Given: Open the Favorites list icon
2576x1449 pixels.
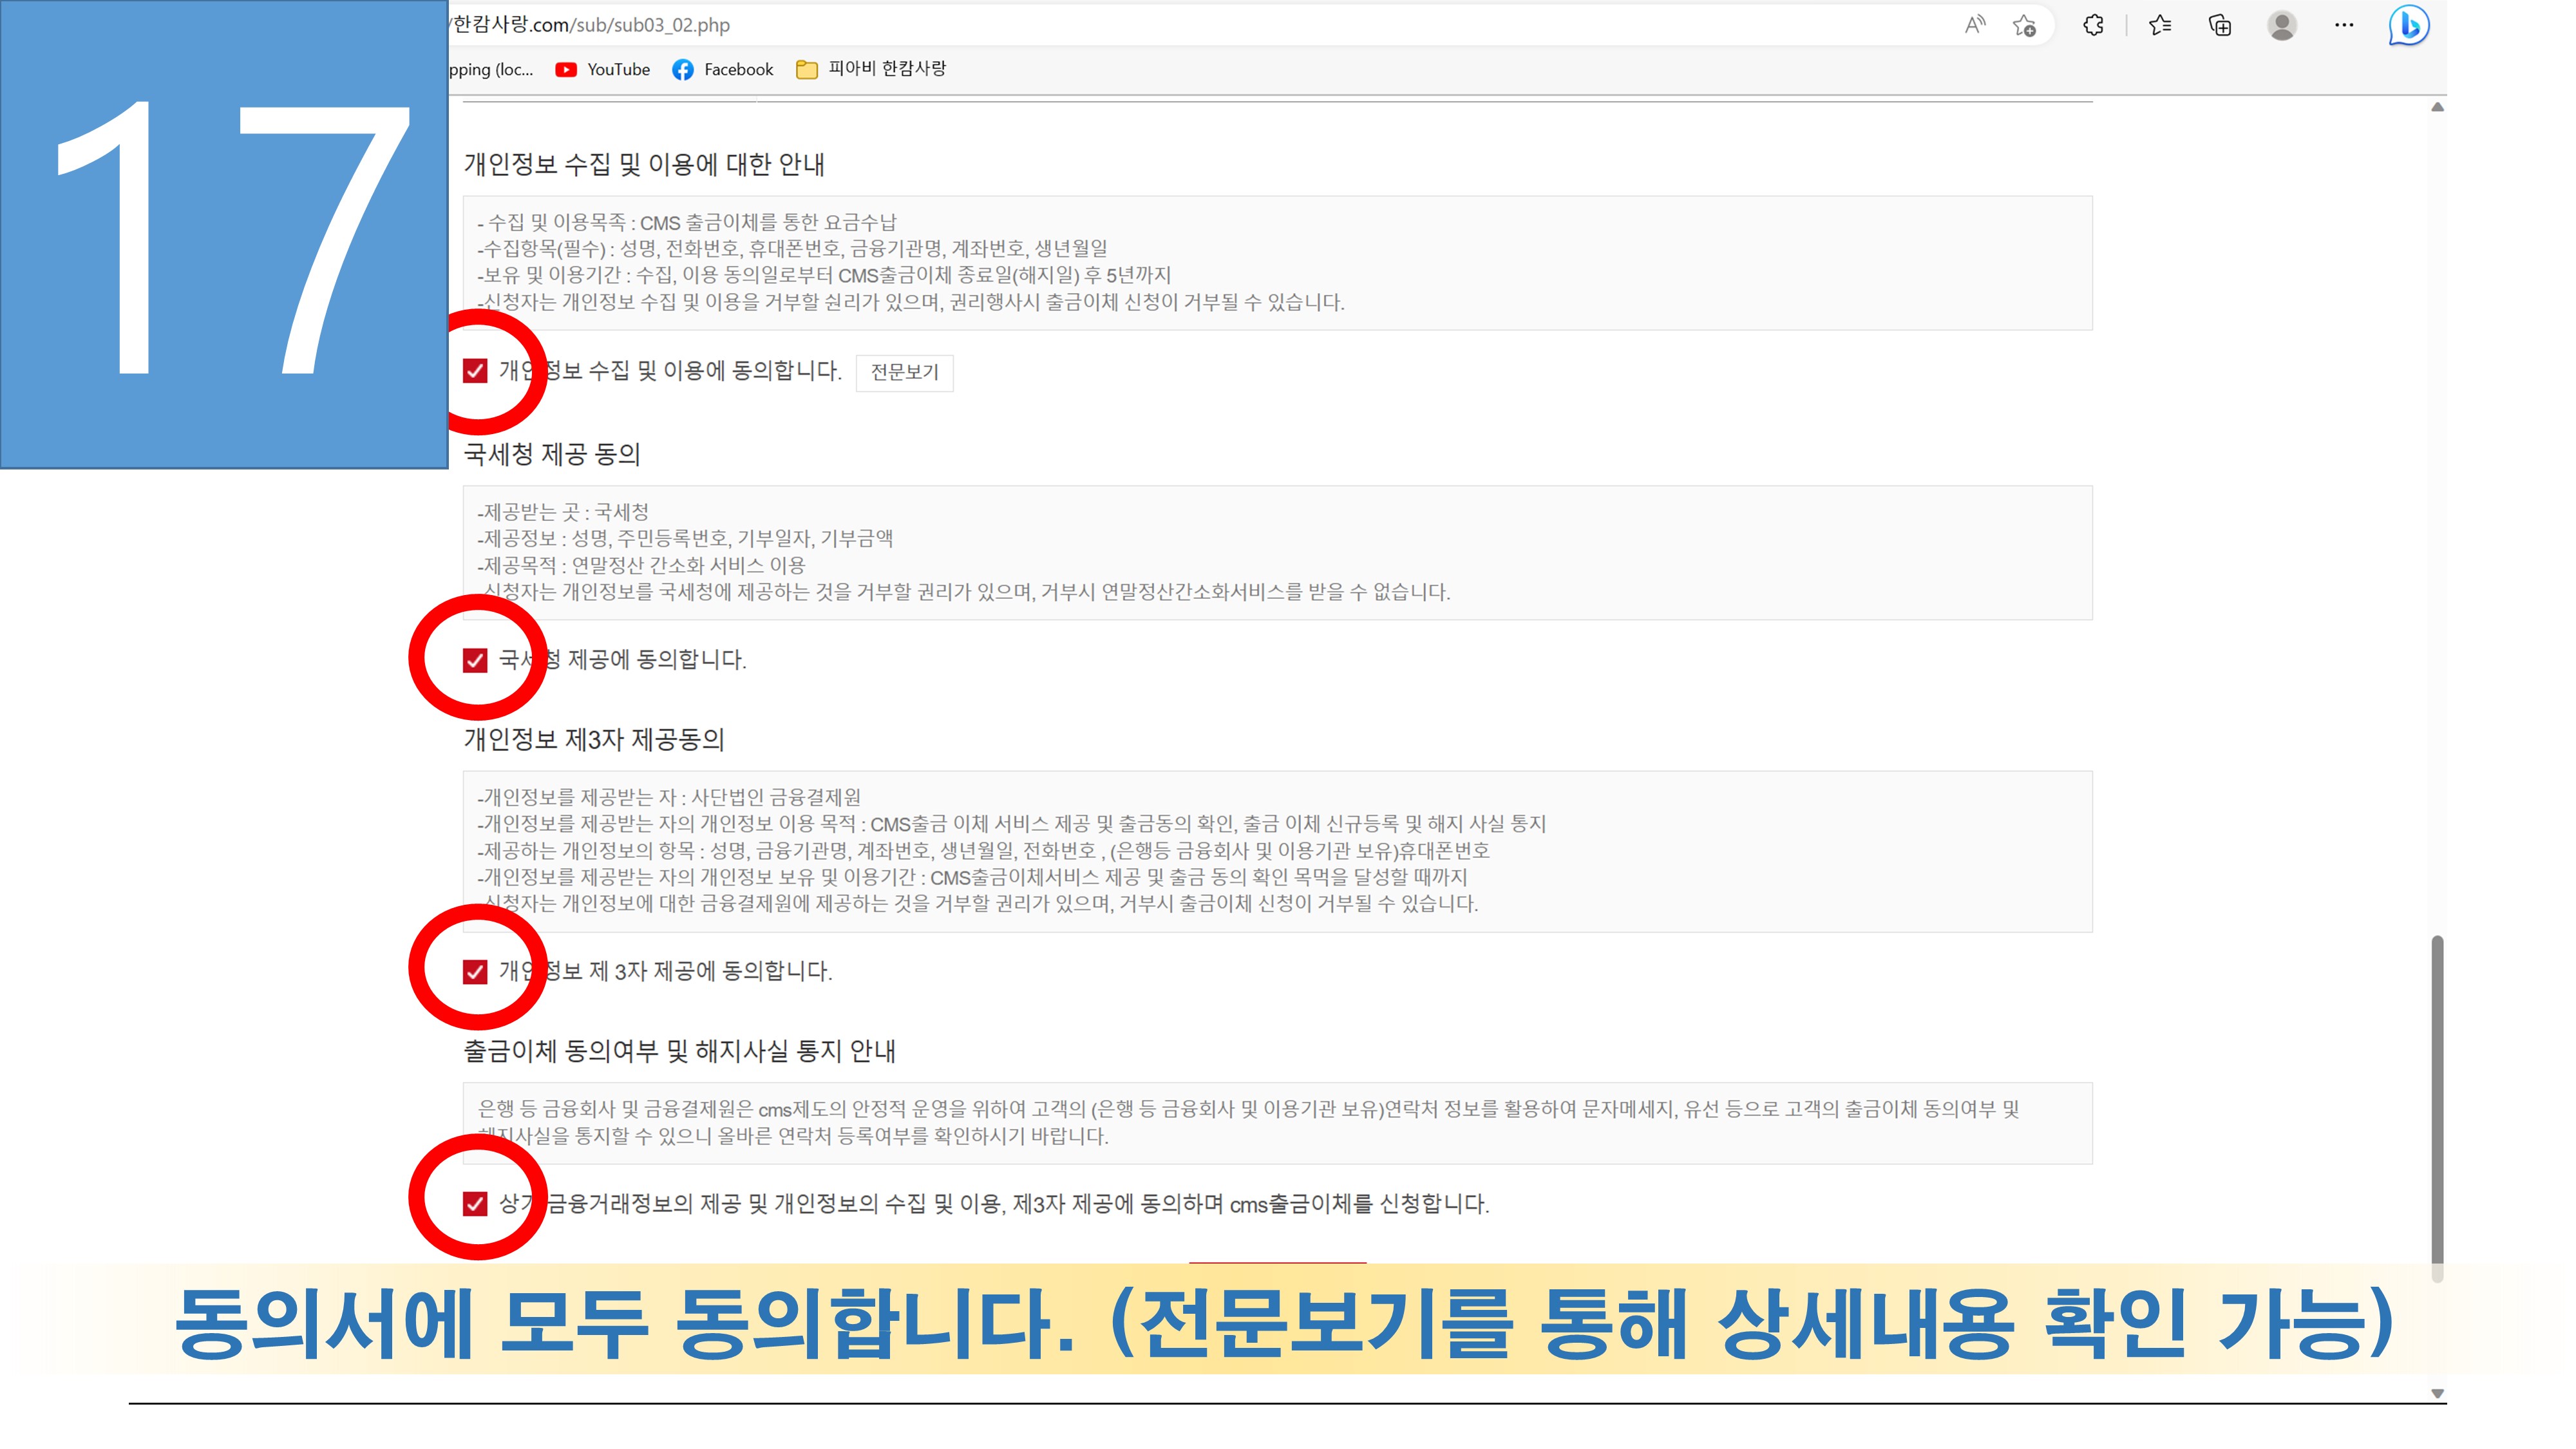Looking at the screenshot, I should click(2159, 25).
